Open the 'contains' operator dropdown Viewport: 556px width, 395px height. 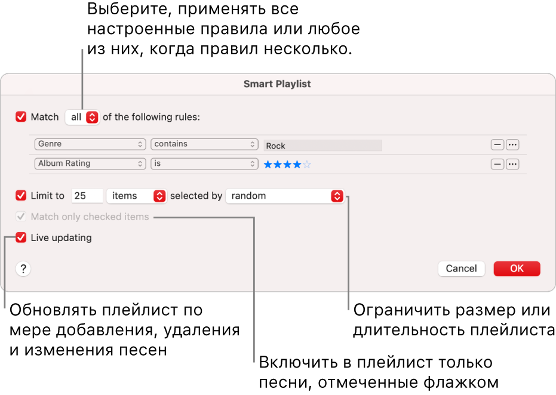[204, 144]
